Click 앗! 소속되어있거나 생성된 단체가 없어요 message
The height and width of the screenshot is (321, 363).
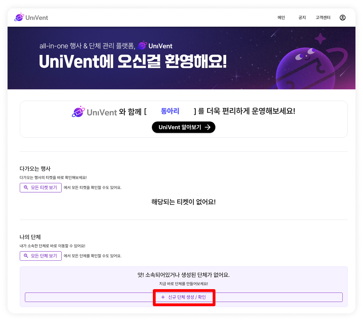click(x=184, y=275)
